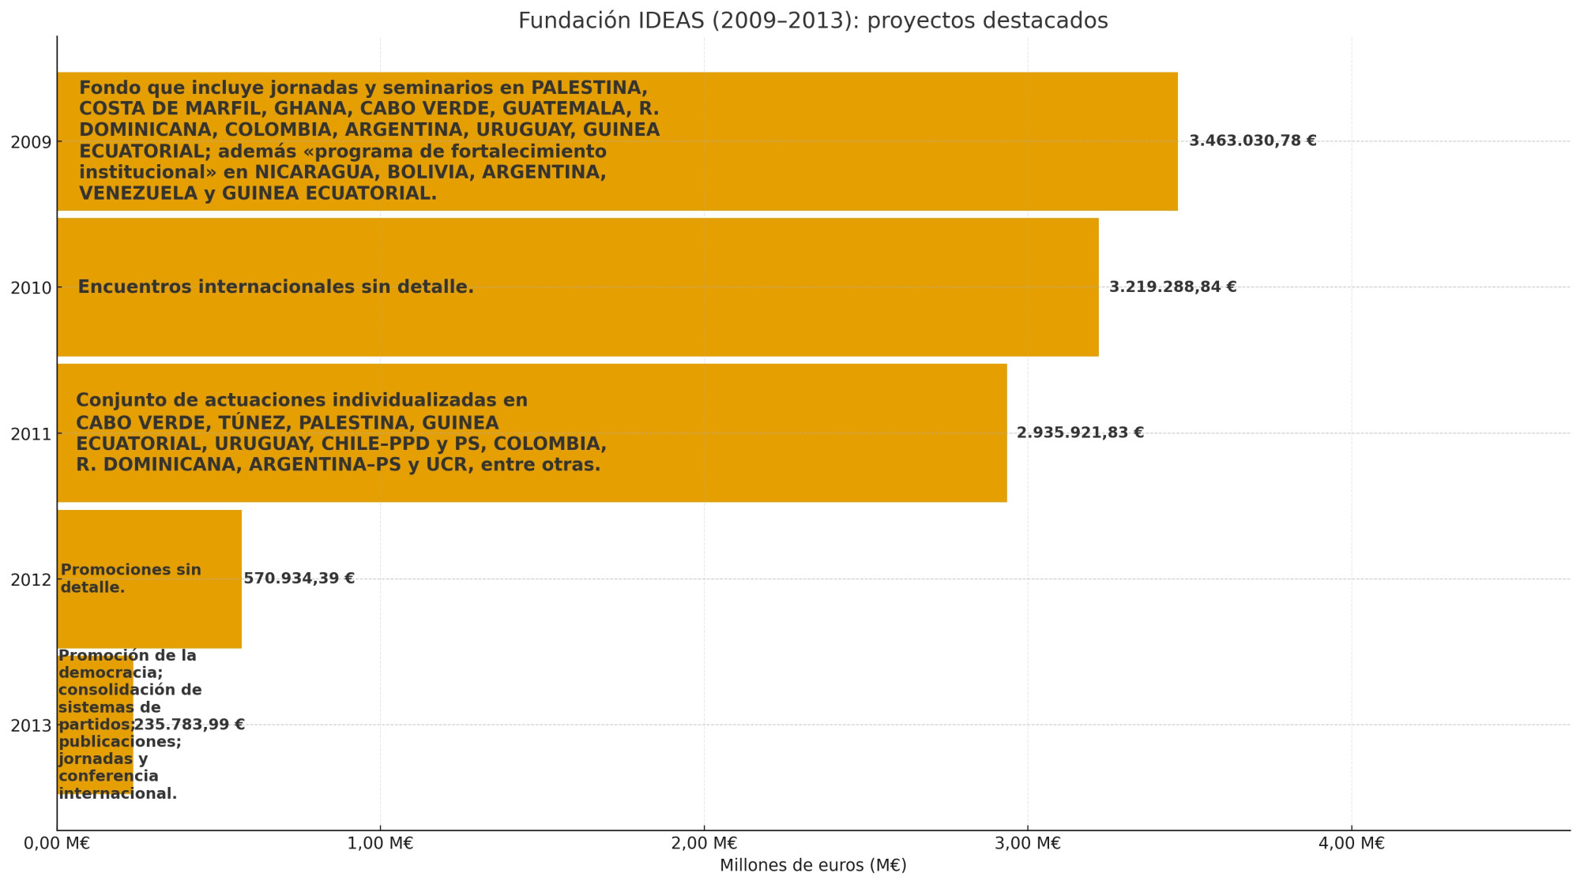Image resolution: width=1580 pixels, height=884 pixels.
Task: Click the chart title Fundación IDEAS
Action: pyautogui.click(x=813, y=21)
